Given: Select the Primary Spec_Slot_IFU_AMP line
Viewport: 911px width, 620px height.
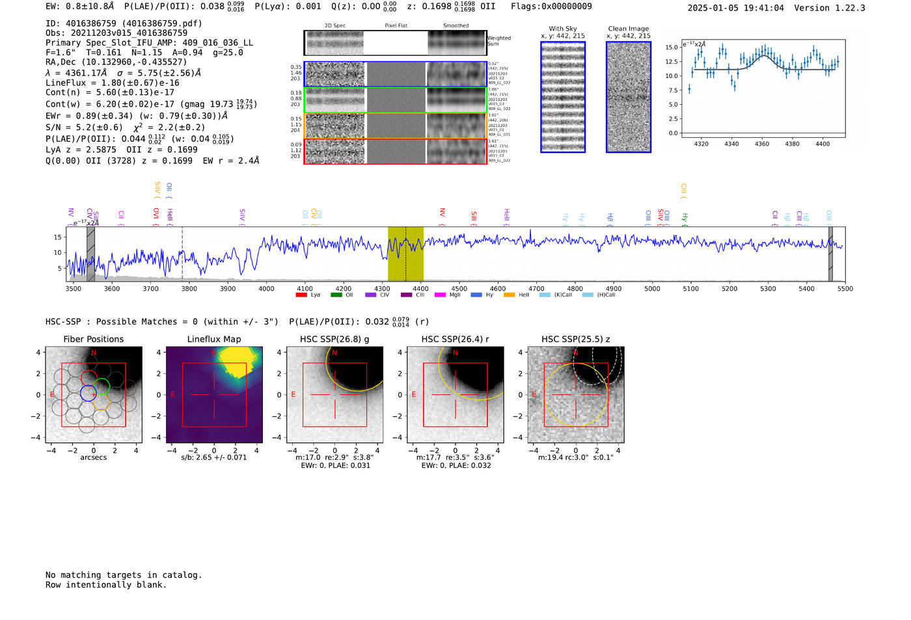Looking at the screenshot, I should [x=149, y=43].
